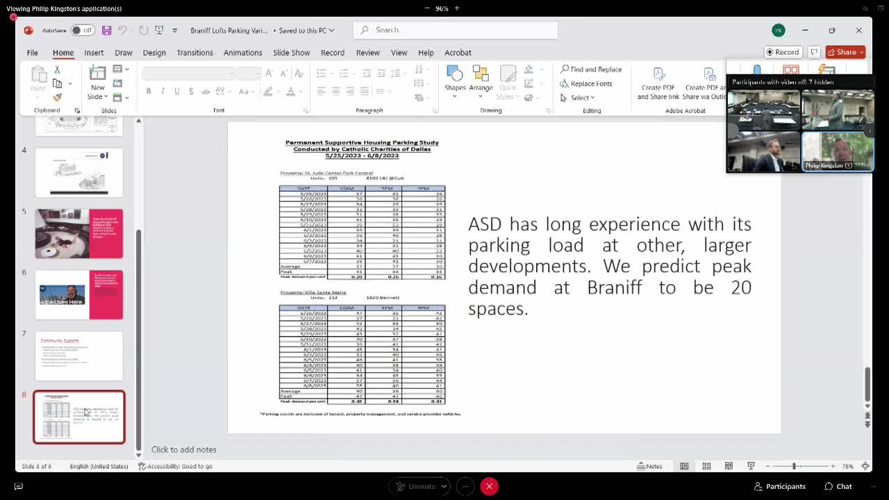Open Customize Quick Access Toolbar dropdown
Viewport: 889px width, 500px height.
point(174,31)
